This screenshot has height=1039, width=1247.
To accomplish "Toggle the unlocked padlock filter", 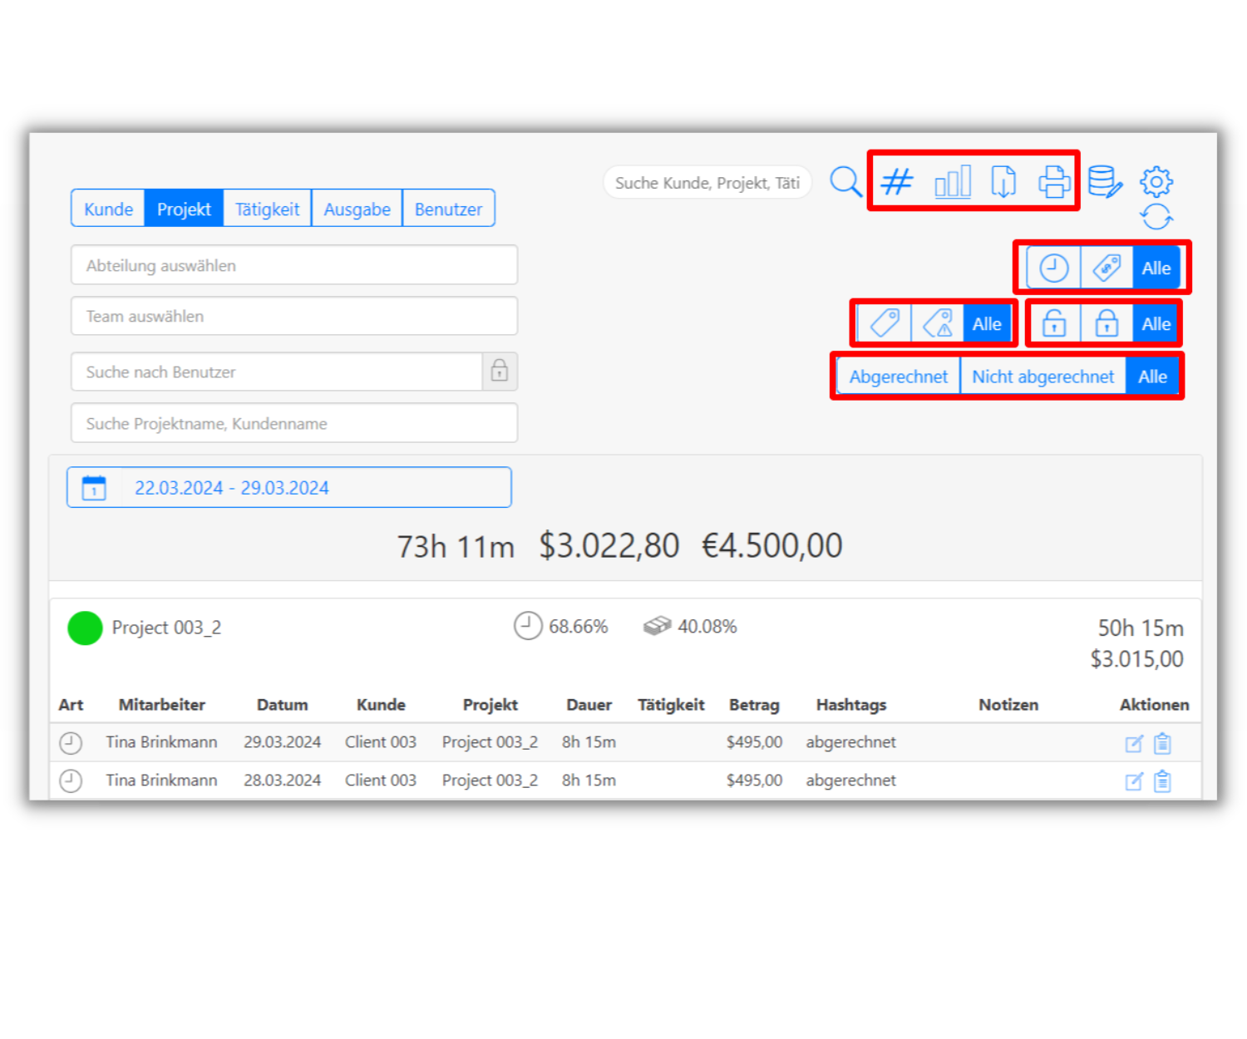I will pyautogui.click(x=1054, y=323).
